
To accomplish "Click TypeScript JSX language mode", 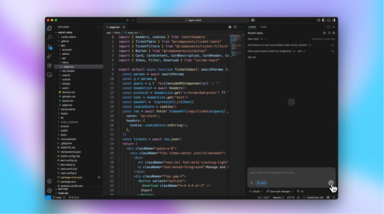I will 315,197.
